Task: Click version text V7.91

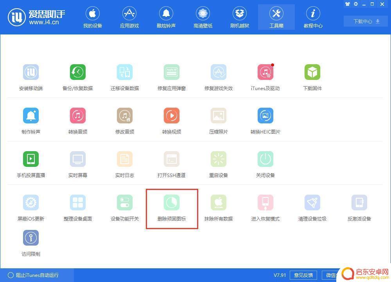Action: tap(280, 275)
